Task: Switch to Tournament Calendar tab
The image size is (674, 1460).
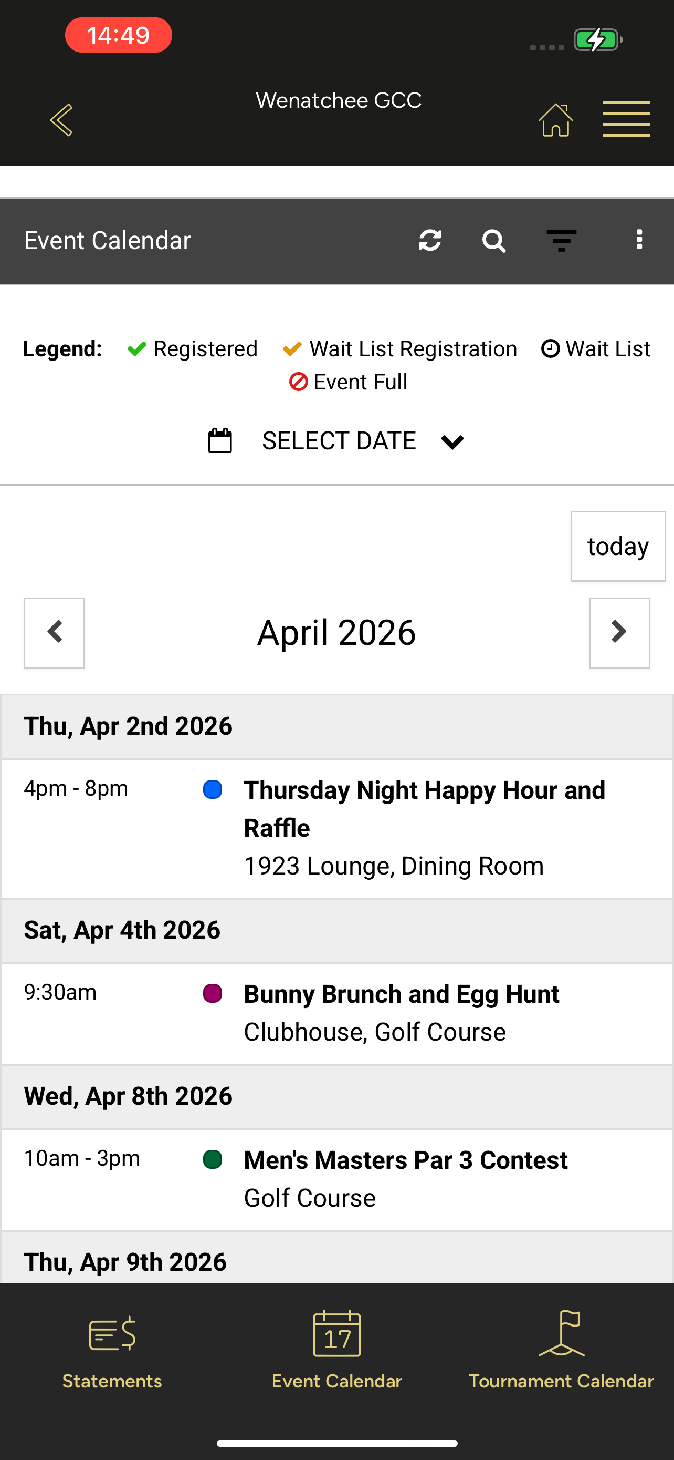Action: [561, 1351]
